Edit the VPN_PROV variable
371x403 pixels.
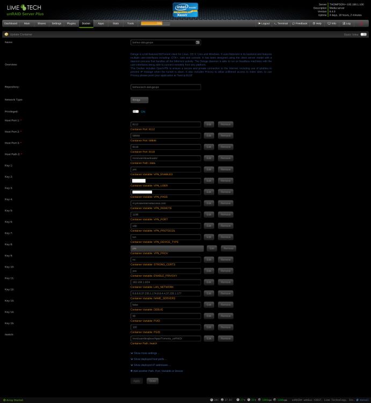[212, 248]
